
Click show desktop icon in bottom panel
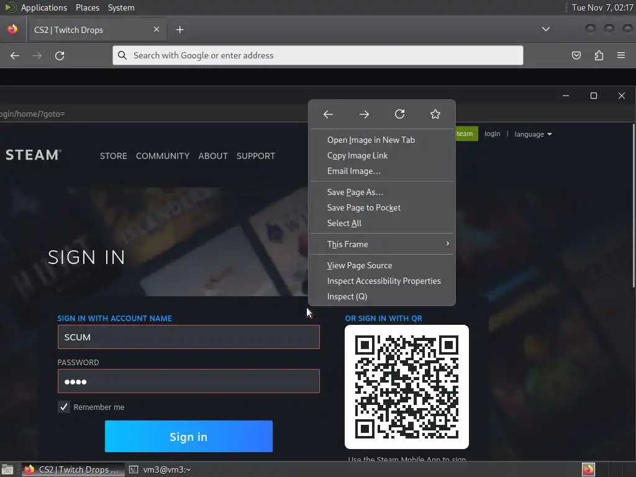click(7, 470)
